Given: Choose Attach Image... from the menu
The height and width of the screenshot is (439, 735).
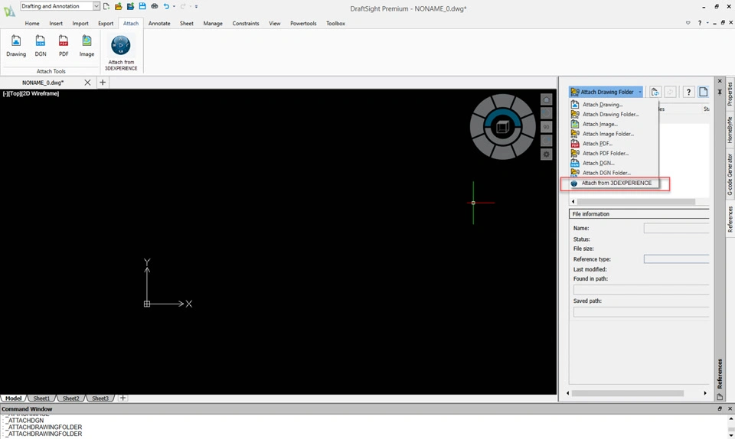Looking at the screenshot, I should point(612,124).
